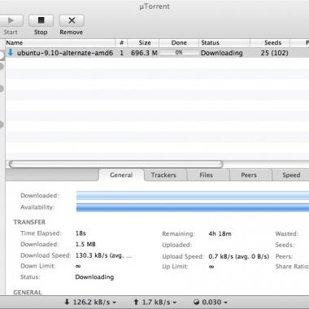Remove the selected torrent
The width and height of the screenshot is (309, 309).
click(x=72, y=20)
